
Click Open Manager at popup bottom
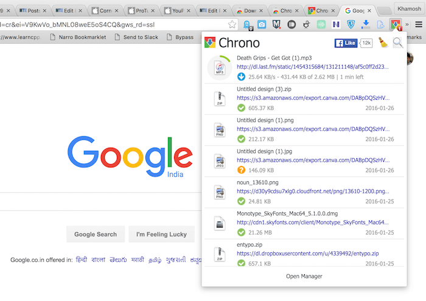(304, 276)
